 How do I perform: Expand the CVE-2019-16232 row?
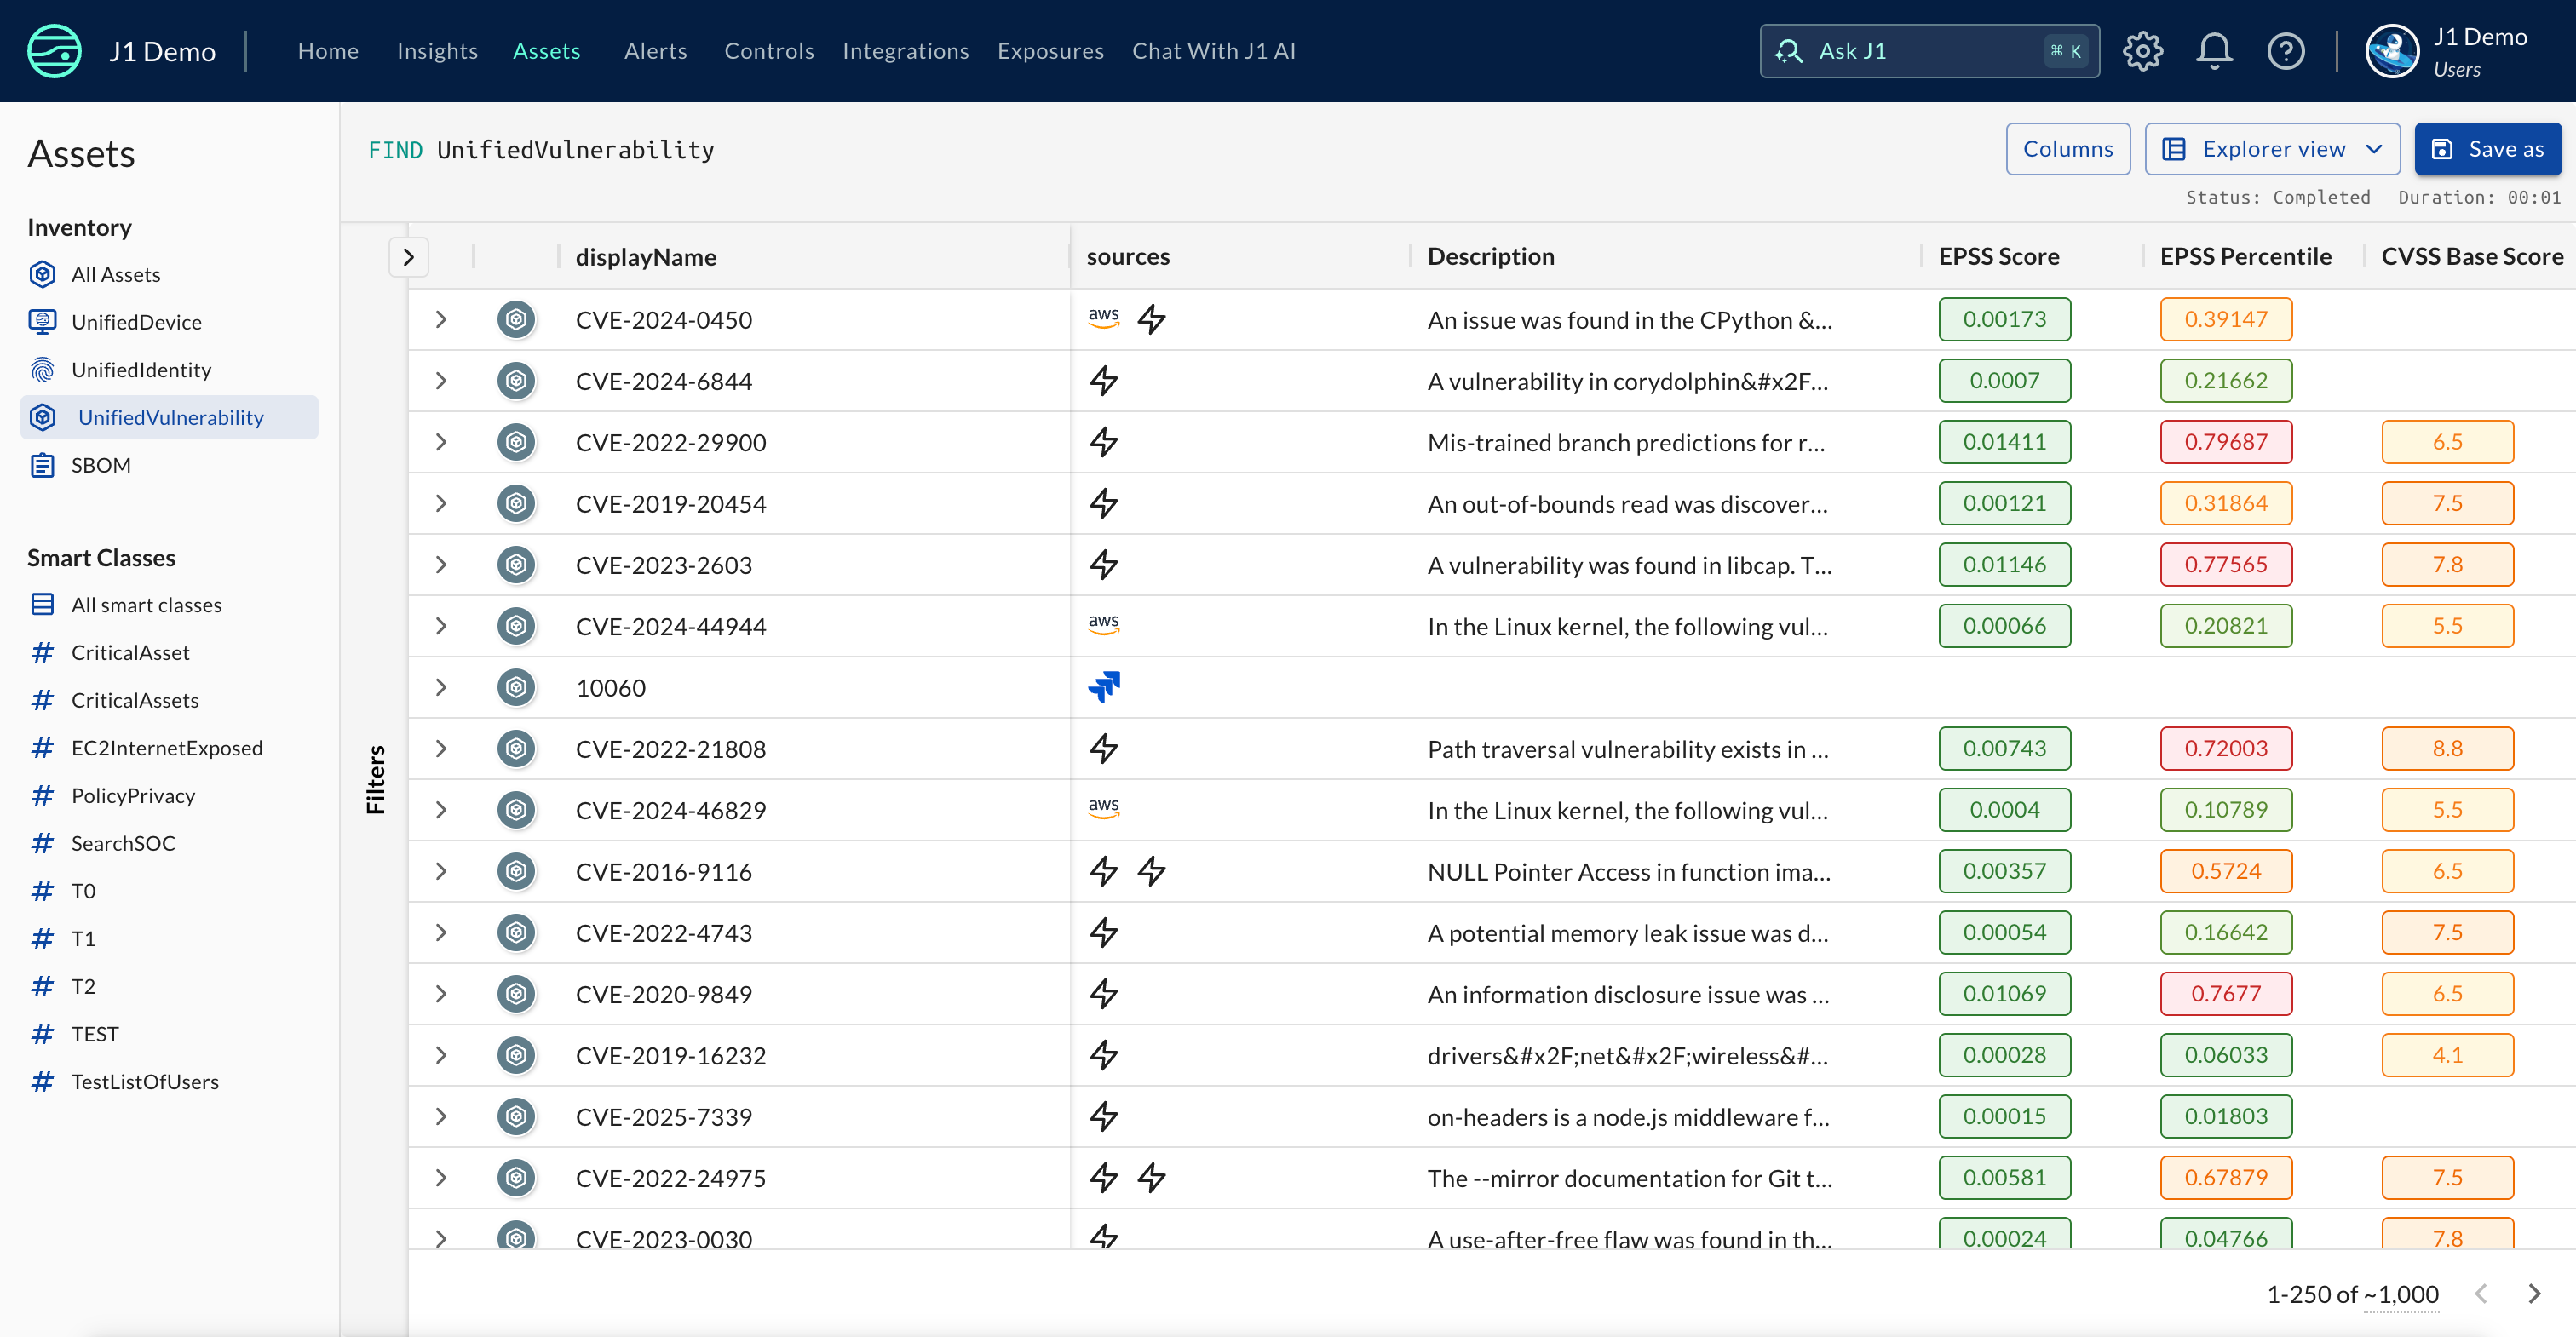441,1055
